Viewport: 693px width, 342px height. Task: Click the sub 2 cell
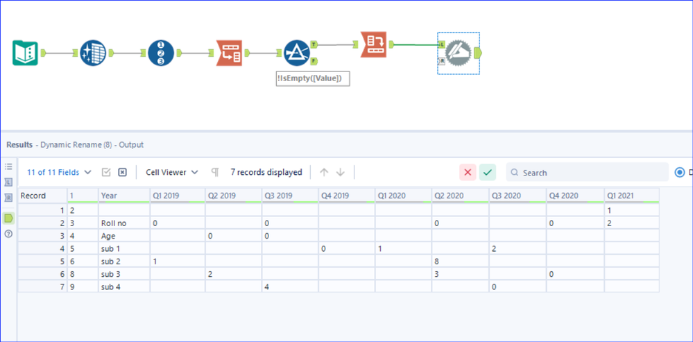[124, 261]
